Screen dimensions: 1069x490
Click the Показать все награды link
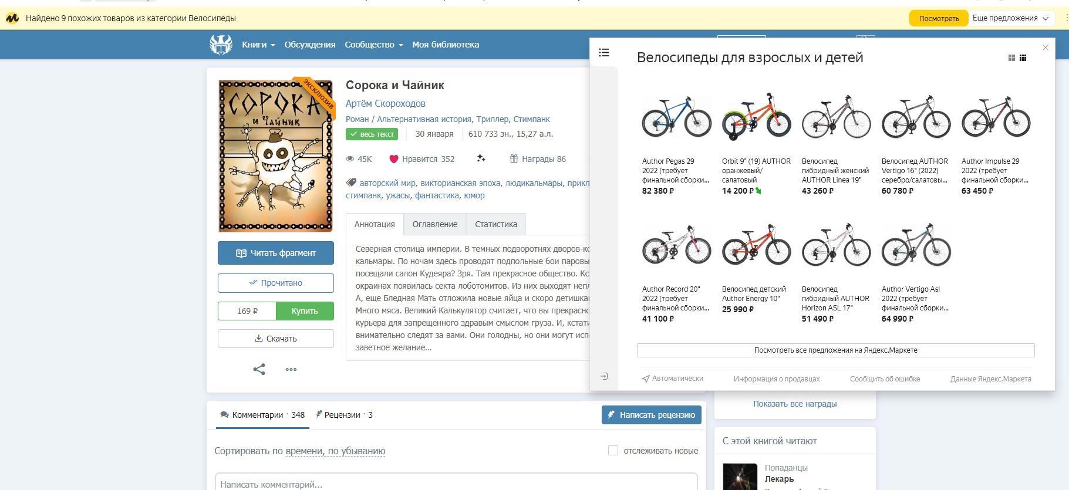pos(795,404)
